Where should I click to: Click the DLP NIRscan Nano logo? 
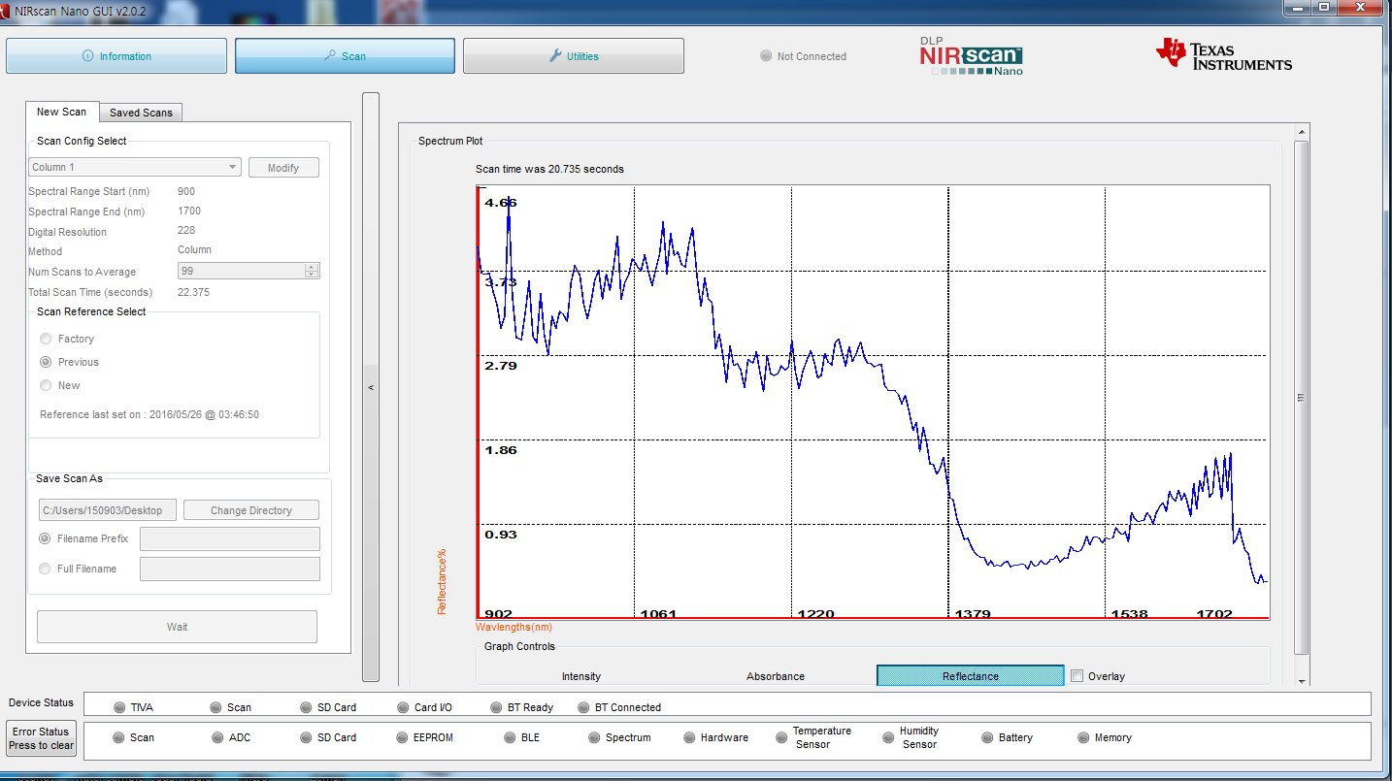pos(972,56)
